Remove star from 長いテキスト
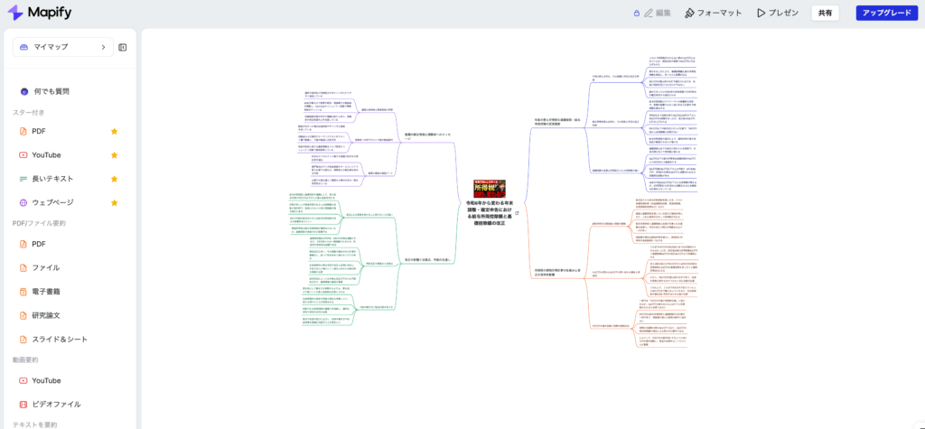The height and width of the screenshot is (429, 925). click(x=114, y=179)
